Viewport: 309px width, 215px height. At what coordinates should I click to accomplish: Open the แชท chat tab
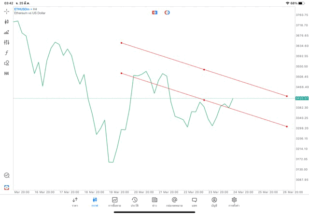tap(194, 202)
